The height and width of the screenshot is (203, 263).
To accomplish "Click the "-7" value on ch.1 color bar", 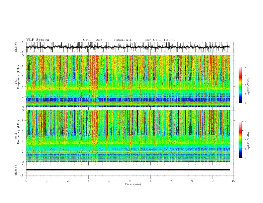I will click(245, 103).
